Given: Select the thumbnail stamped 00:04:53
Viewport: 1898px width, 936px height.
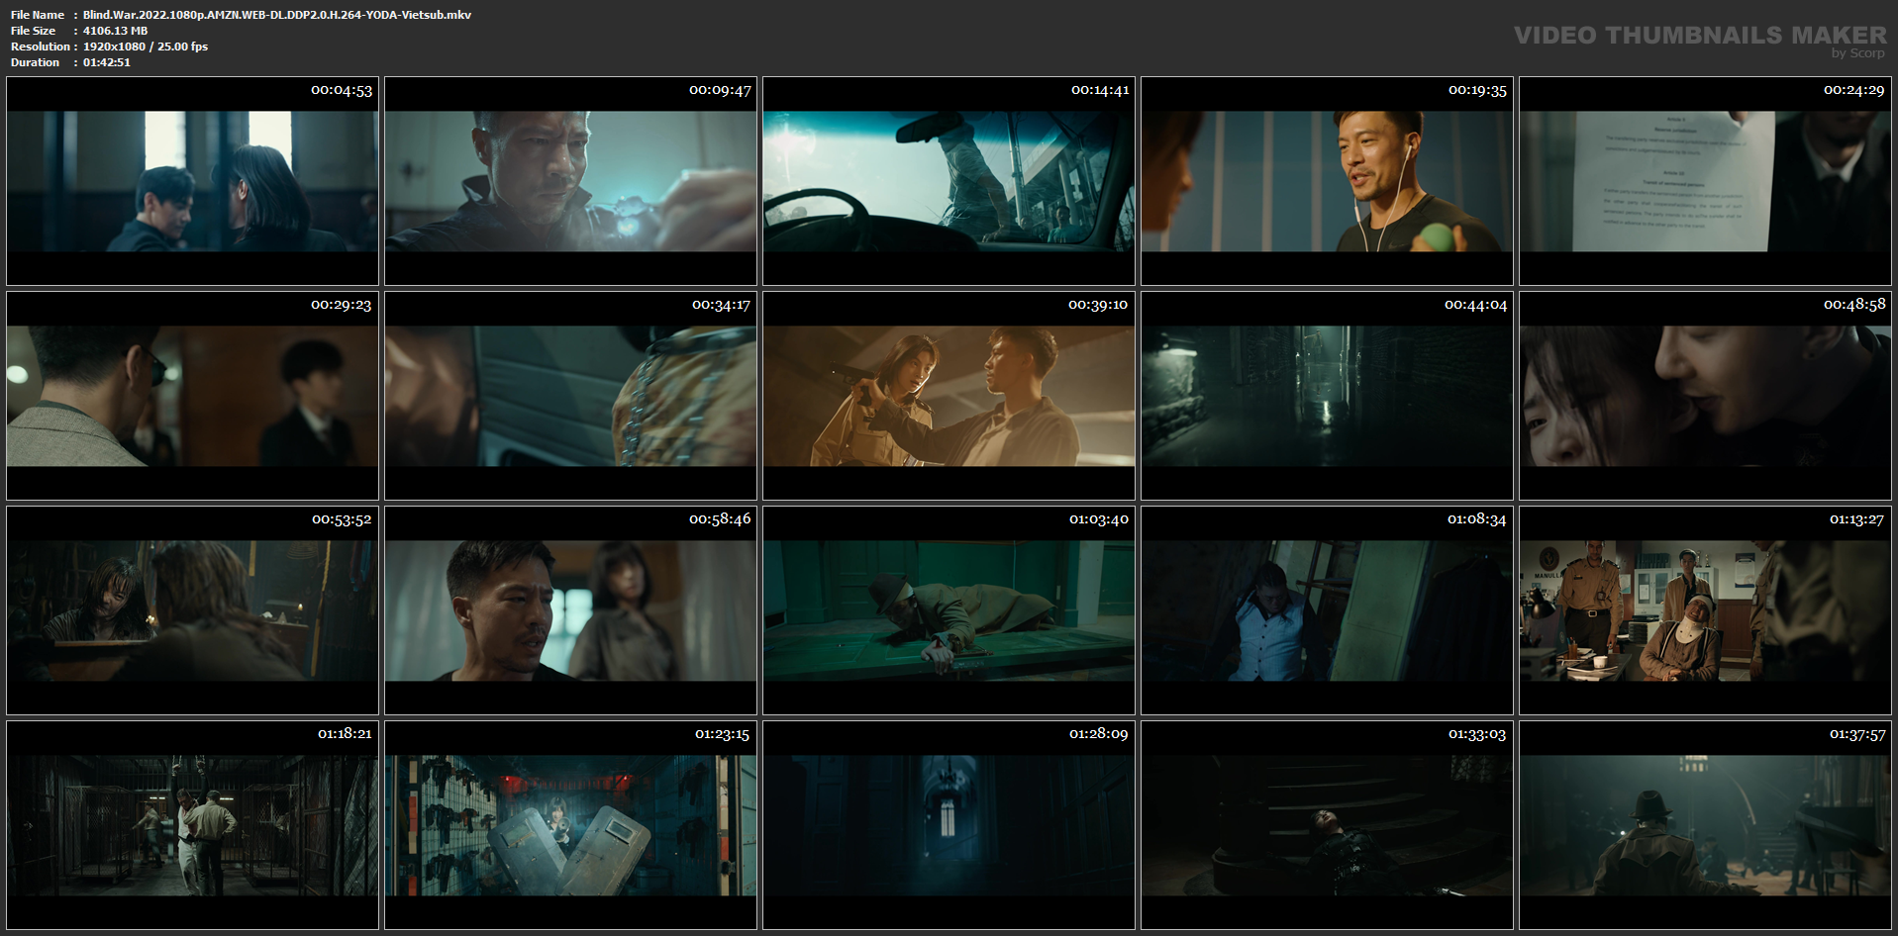Looking at the screenshot, I should point(192,181).
